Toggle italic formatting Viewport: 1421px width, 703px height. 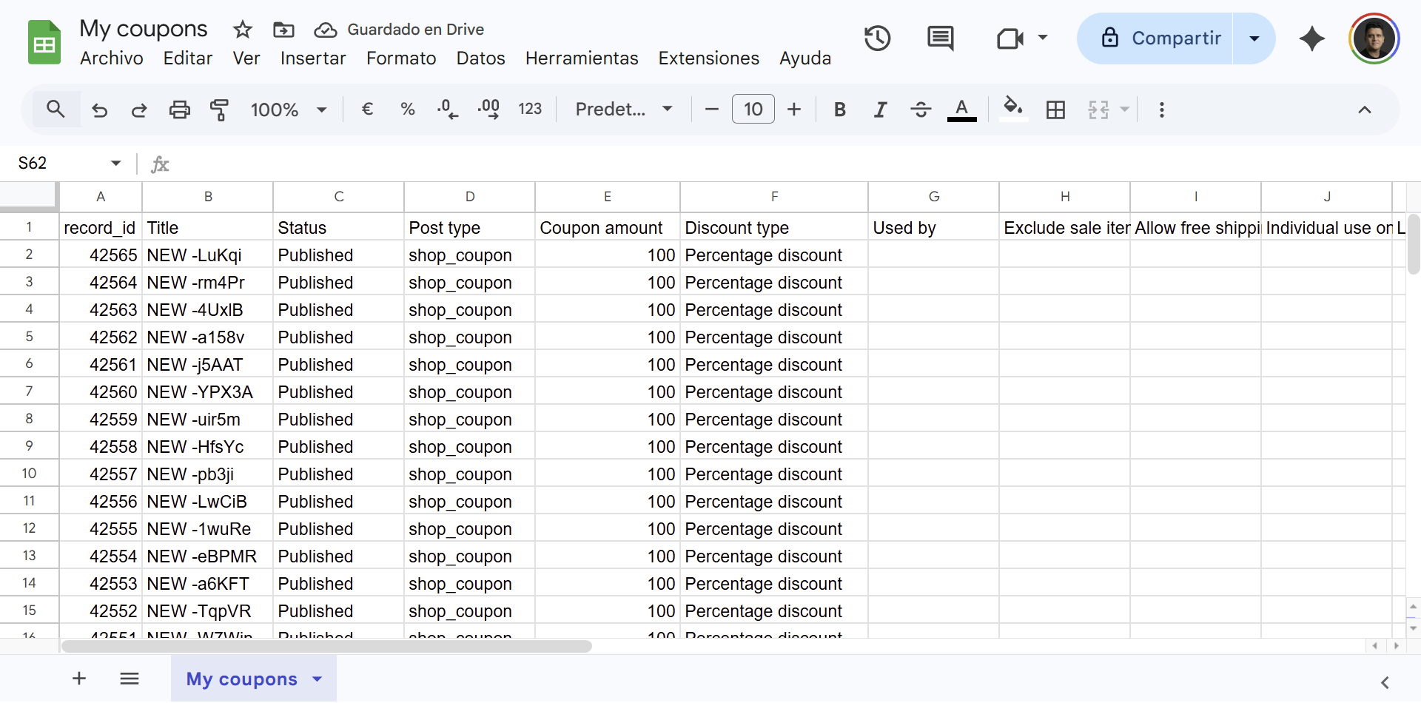coord(879,110)
